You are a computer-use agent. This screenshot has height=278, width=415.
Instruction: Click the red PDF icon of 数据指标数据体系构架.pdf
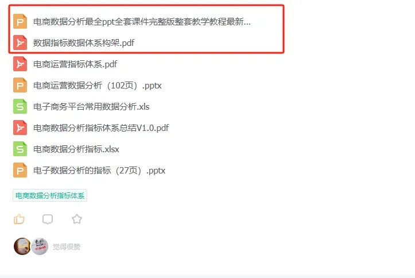20,43
